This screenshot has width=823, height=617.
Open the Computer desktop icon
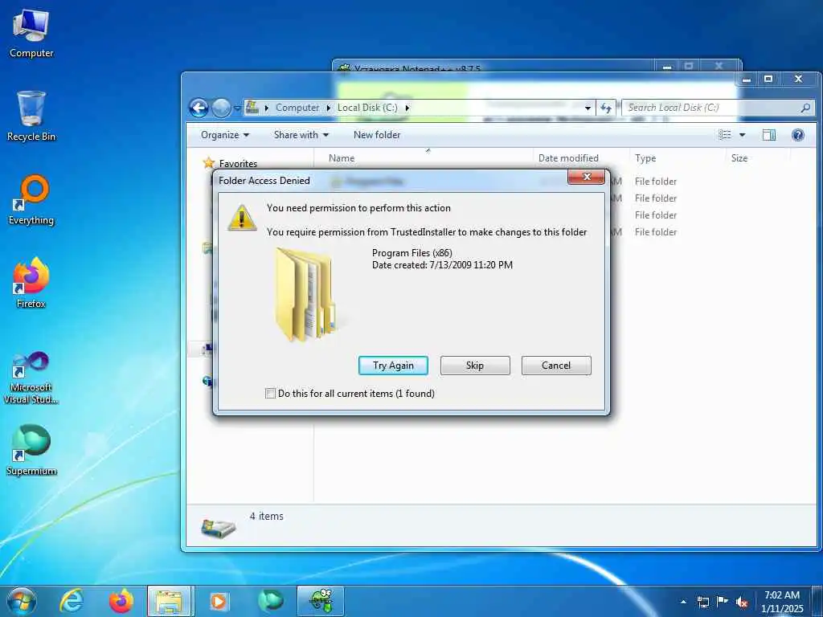[x=31, y=33]
